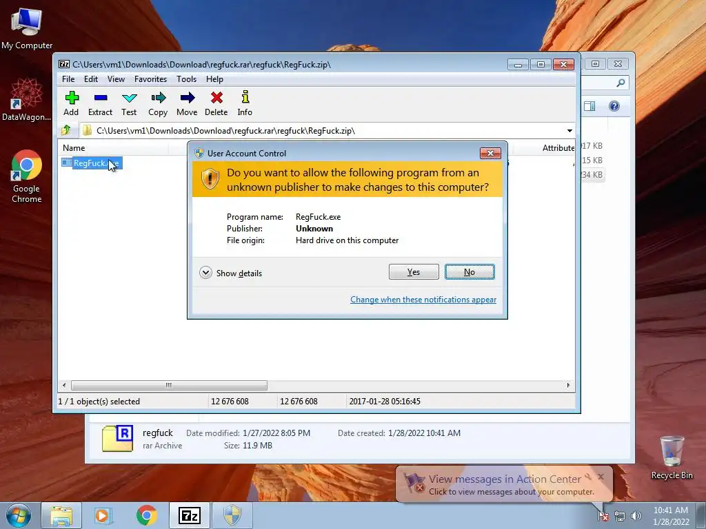
Task: Click the preview pane icon in Explorer window
Action: (x=589, y=106)
